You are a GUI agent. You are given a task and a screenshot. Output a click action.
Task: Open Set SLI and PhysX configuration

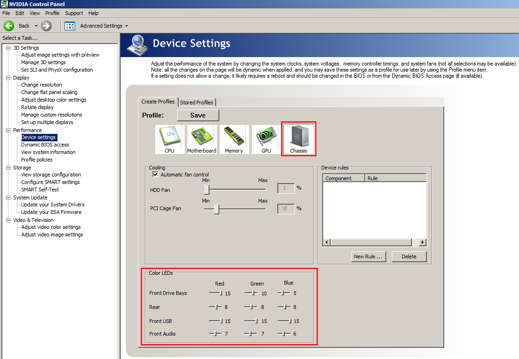[57, 70]
